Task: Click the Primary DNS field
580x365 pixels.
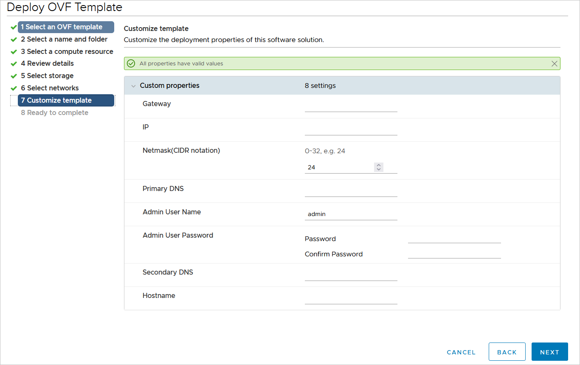Action: point(351,191)
